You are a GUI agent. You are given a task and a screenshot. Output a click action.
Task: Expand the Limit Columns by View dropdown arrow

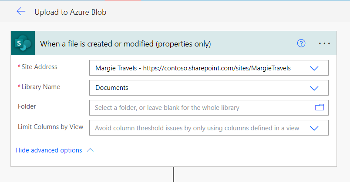click(x=314, y=128)
